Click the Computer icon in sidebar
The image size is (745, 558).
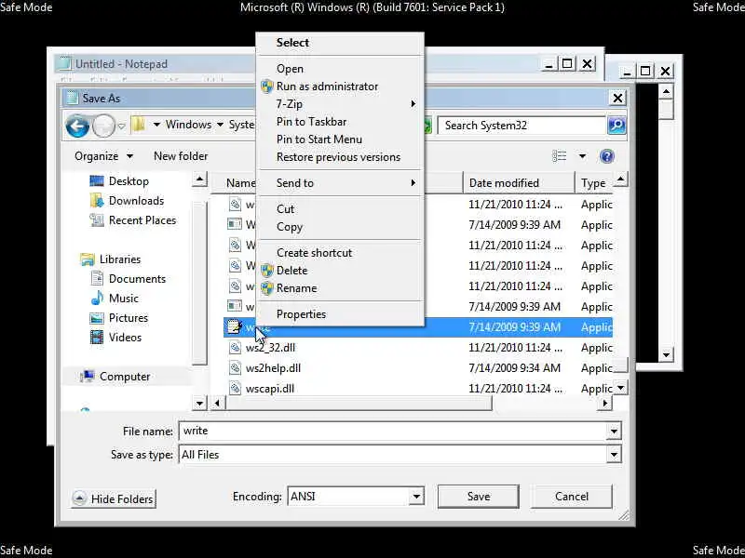click(x=88, y=377)
